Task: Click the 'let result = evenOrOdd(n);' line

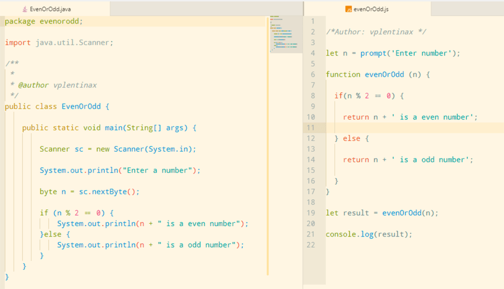Action: coord(382,213)
